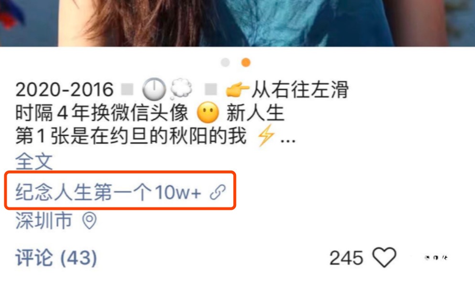Open the chain link icon
Image resolution: width=475 pixels, height=282 pixels.
click(218, 192)
